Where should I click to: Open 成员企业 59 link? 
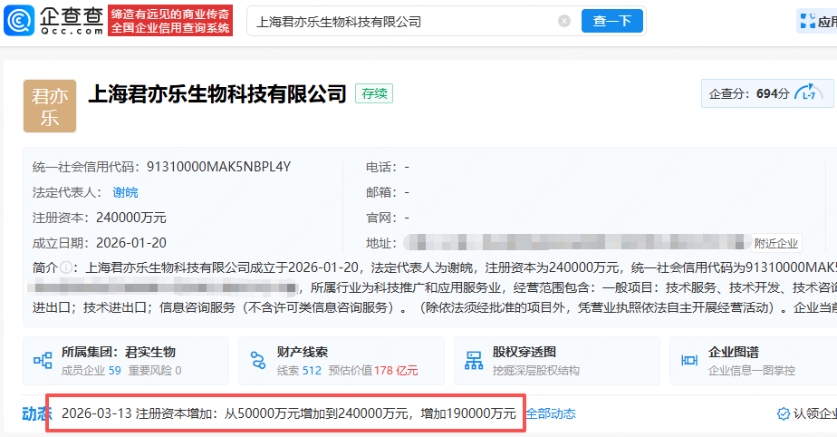click(x=91, y=370)
